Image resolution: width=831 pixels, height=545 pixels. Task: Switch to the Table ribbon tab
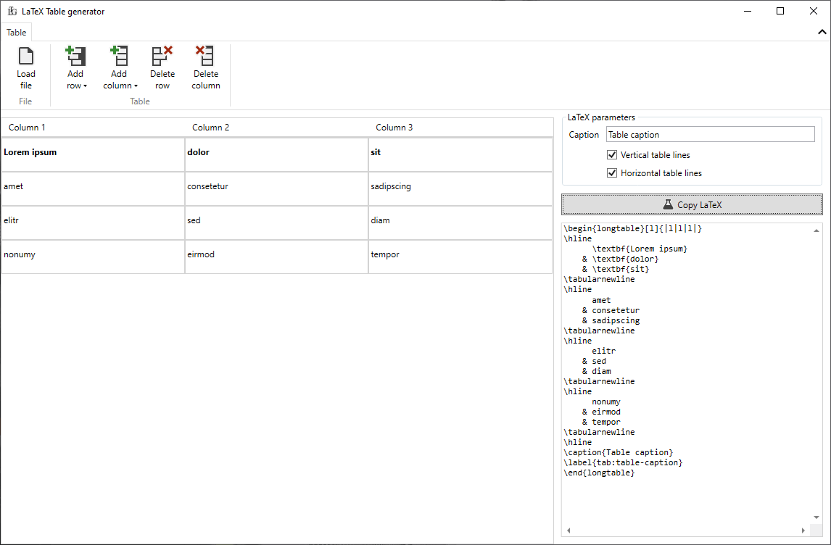point(15,32)
